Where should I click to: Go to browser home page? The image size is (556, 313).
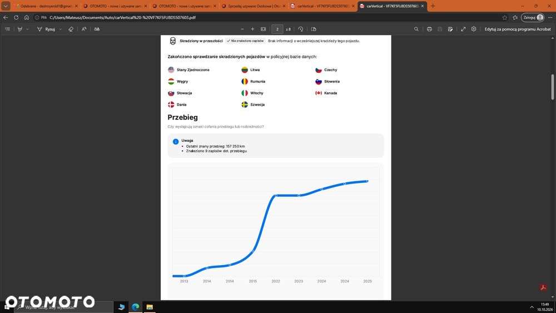click(27, 17)
